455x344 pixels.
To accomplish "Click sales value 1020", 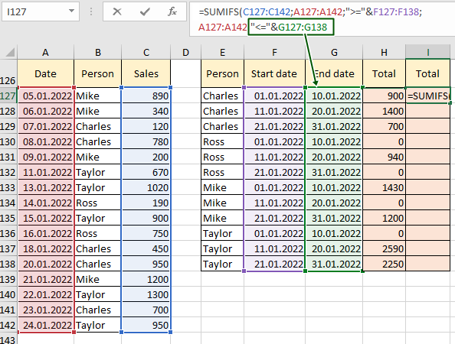I will click(x=146, y=187).
